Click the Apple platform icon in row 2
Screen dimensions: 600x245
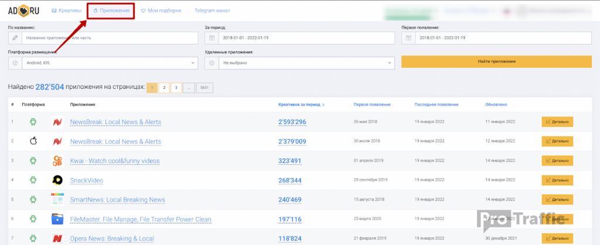(33, 142)
